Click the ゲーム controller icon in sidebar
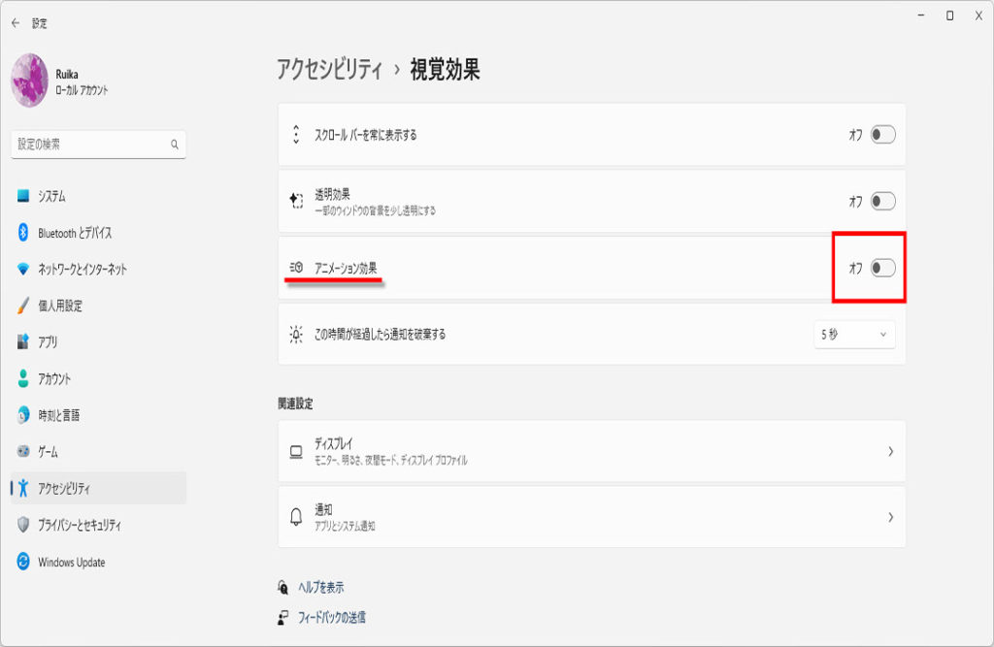This screenshot has width=994, height=647. tap(24, 452)
